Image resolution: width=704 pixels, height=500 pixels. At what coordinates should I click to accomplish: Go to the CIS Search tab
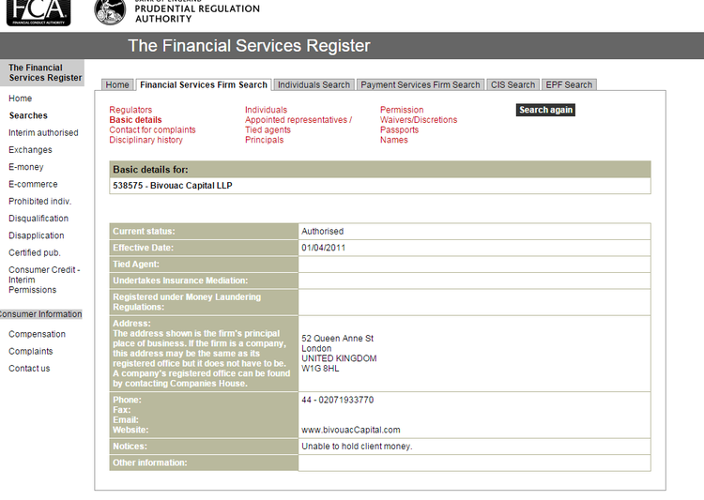click(x=513, y=84)
